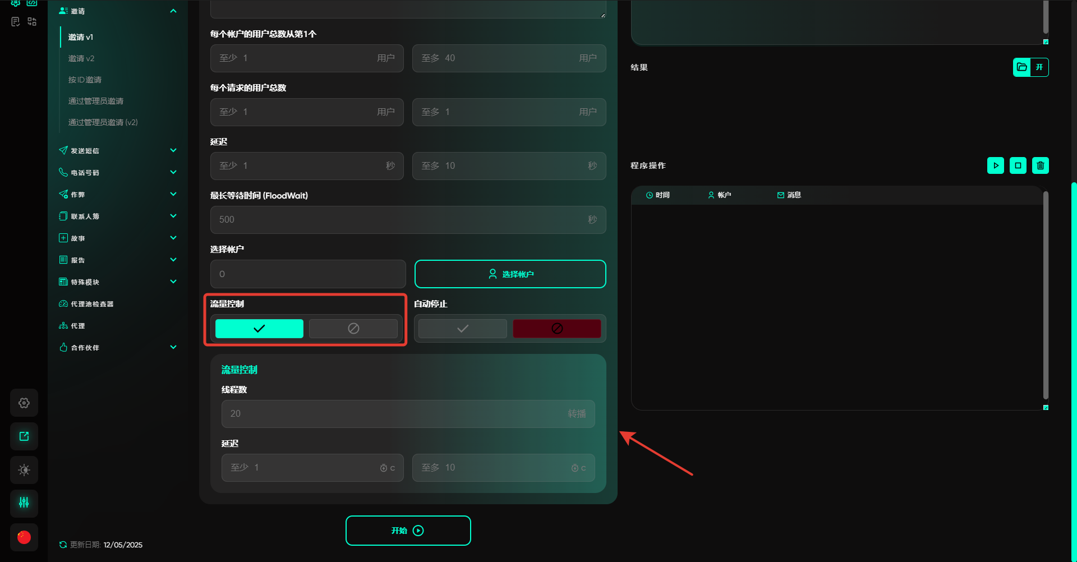Screen dimensions: 1077x562
Task: Enable 流量控制 with the checkmark toggle
Action: [259, 329]
